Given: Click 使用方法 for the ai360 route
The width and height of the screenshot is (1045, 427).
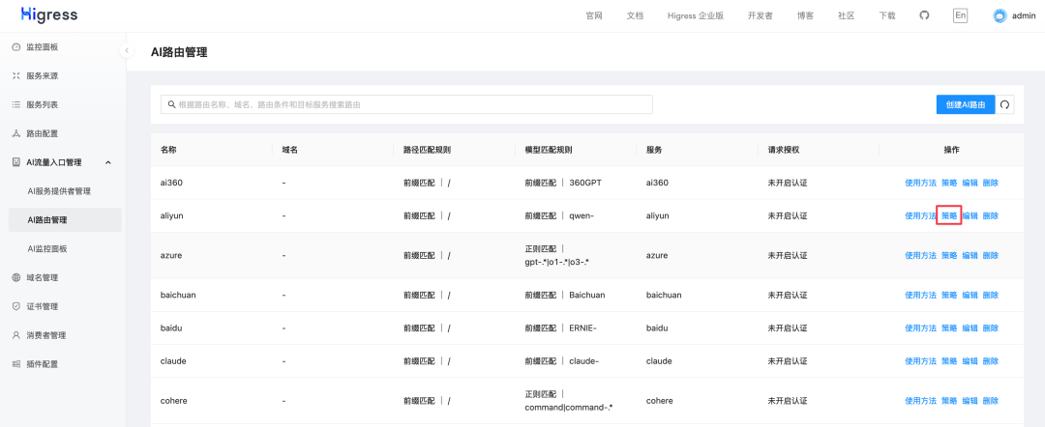Looking at the screenshot, I should pos(920,183).
